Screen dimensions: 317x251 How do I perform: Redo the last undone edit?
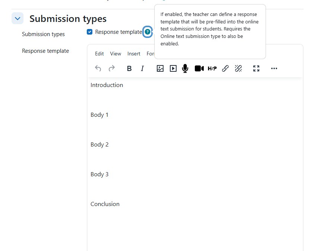(x=112, y=68)
